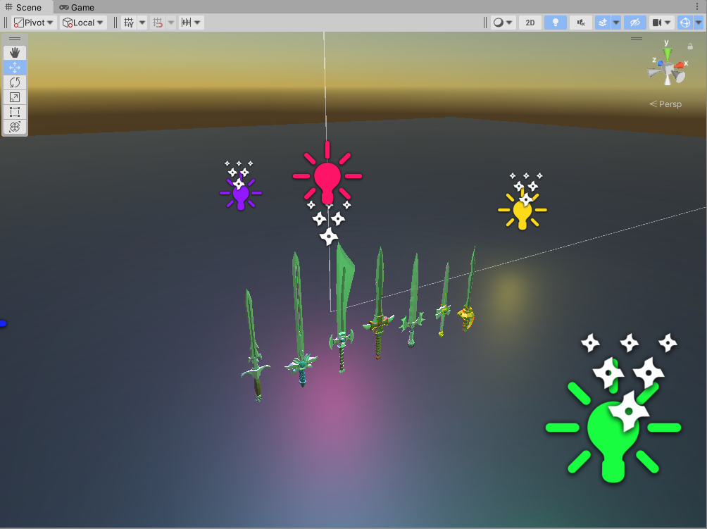The width and height of the screenshot is (707, 529).
Task: Toggle scene effects (skybox, fog) button
Action: [x=603, y=23]
